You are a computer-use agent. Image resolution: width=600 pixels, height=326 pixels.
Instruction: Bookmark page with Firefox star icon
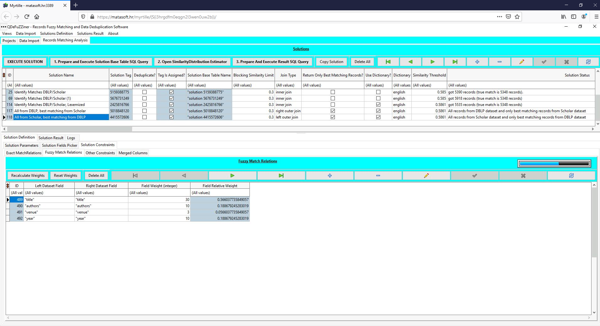(517, 17)
